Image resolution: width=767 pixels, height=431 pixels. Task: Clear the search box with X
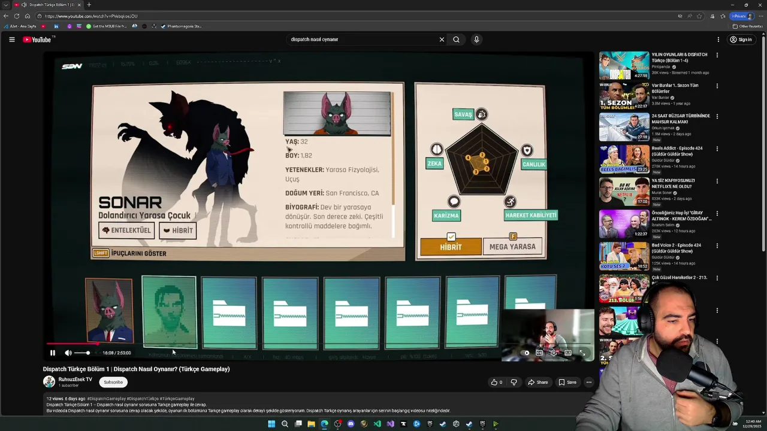pos(442,40)
